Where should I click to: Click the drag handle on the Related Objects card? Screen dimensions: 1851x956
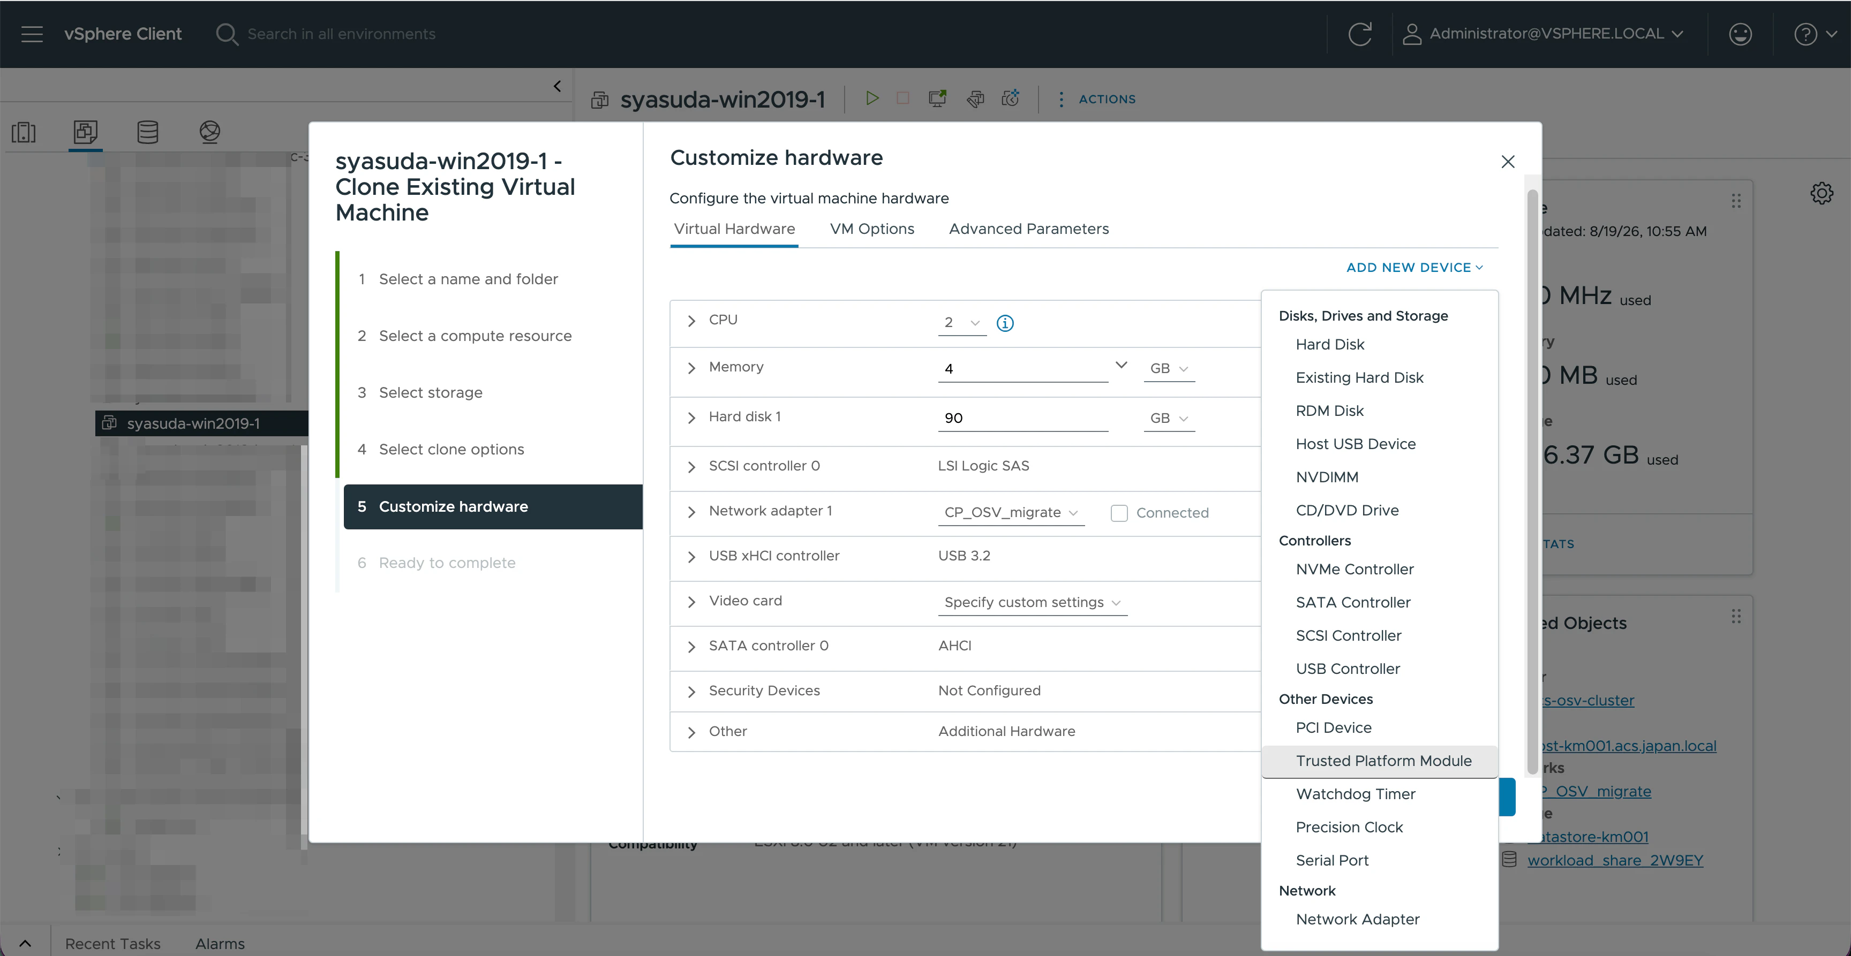(1736, 616)
